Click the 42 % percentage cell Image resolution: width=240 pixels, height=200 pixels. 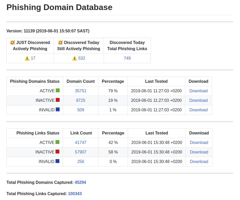click(x=113, y=142)
